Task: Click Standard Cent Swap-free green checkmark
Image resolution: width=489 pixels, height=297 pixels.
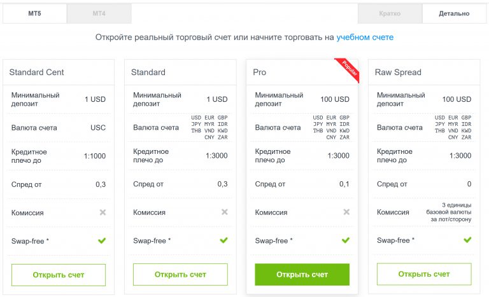Action: click(x=102, y=240)
